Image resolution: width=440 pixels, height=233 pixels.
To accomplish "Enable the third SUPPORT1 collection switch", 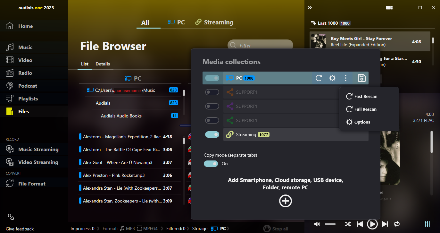I will coord(212,120).
